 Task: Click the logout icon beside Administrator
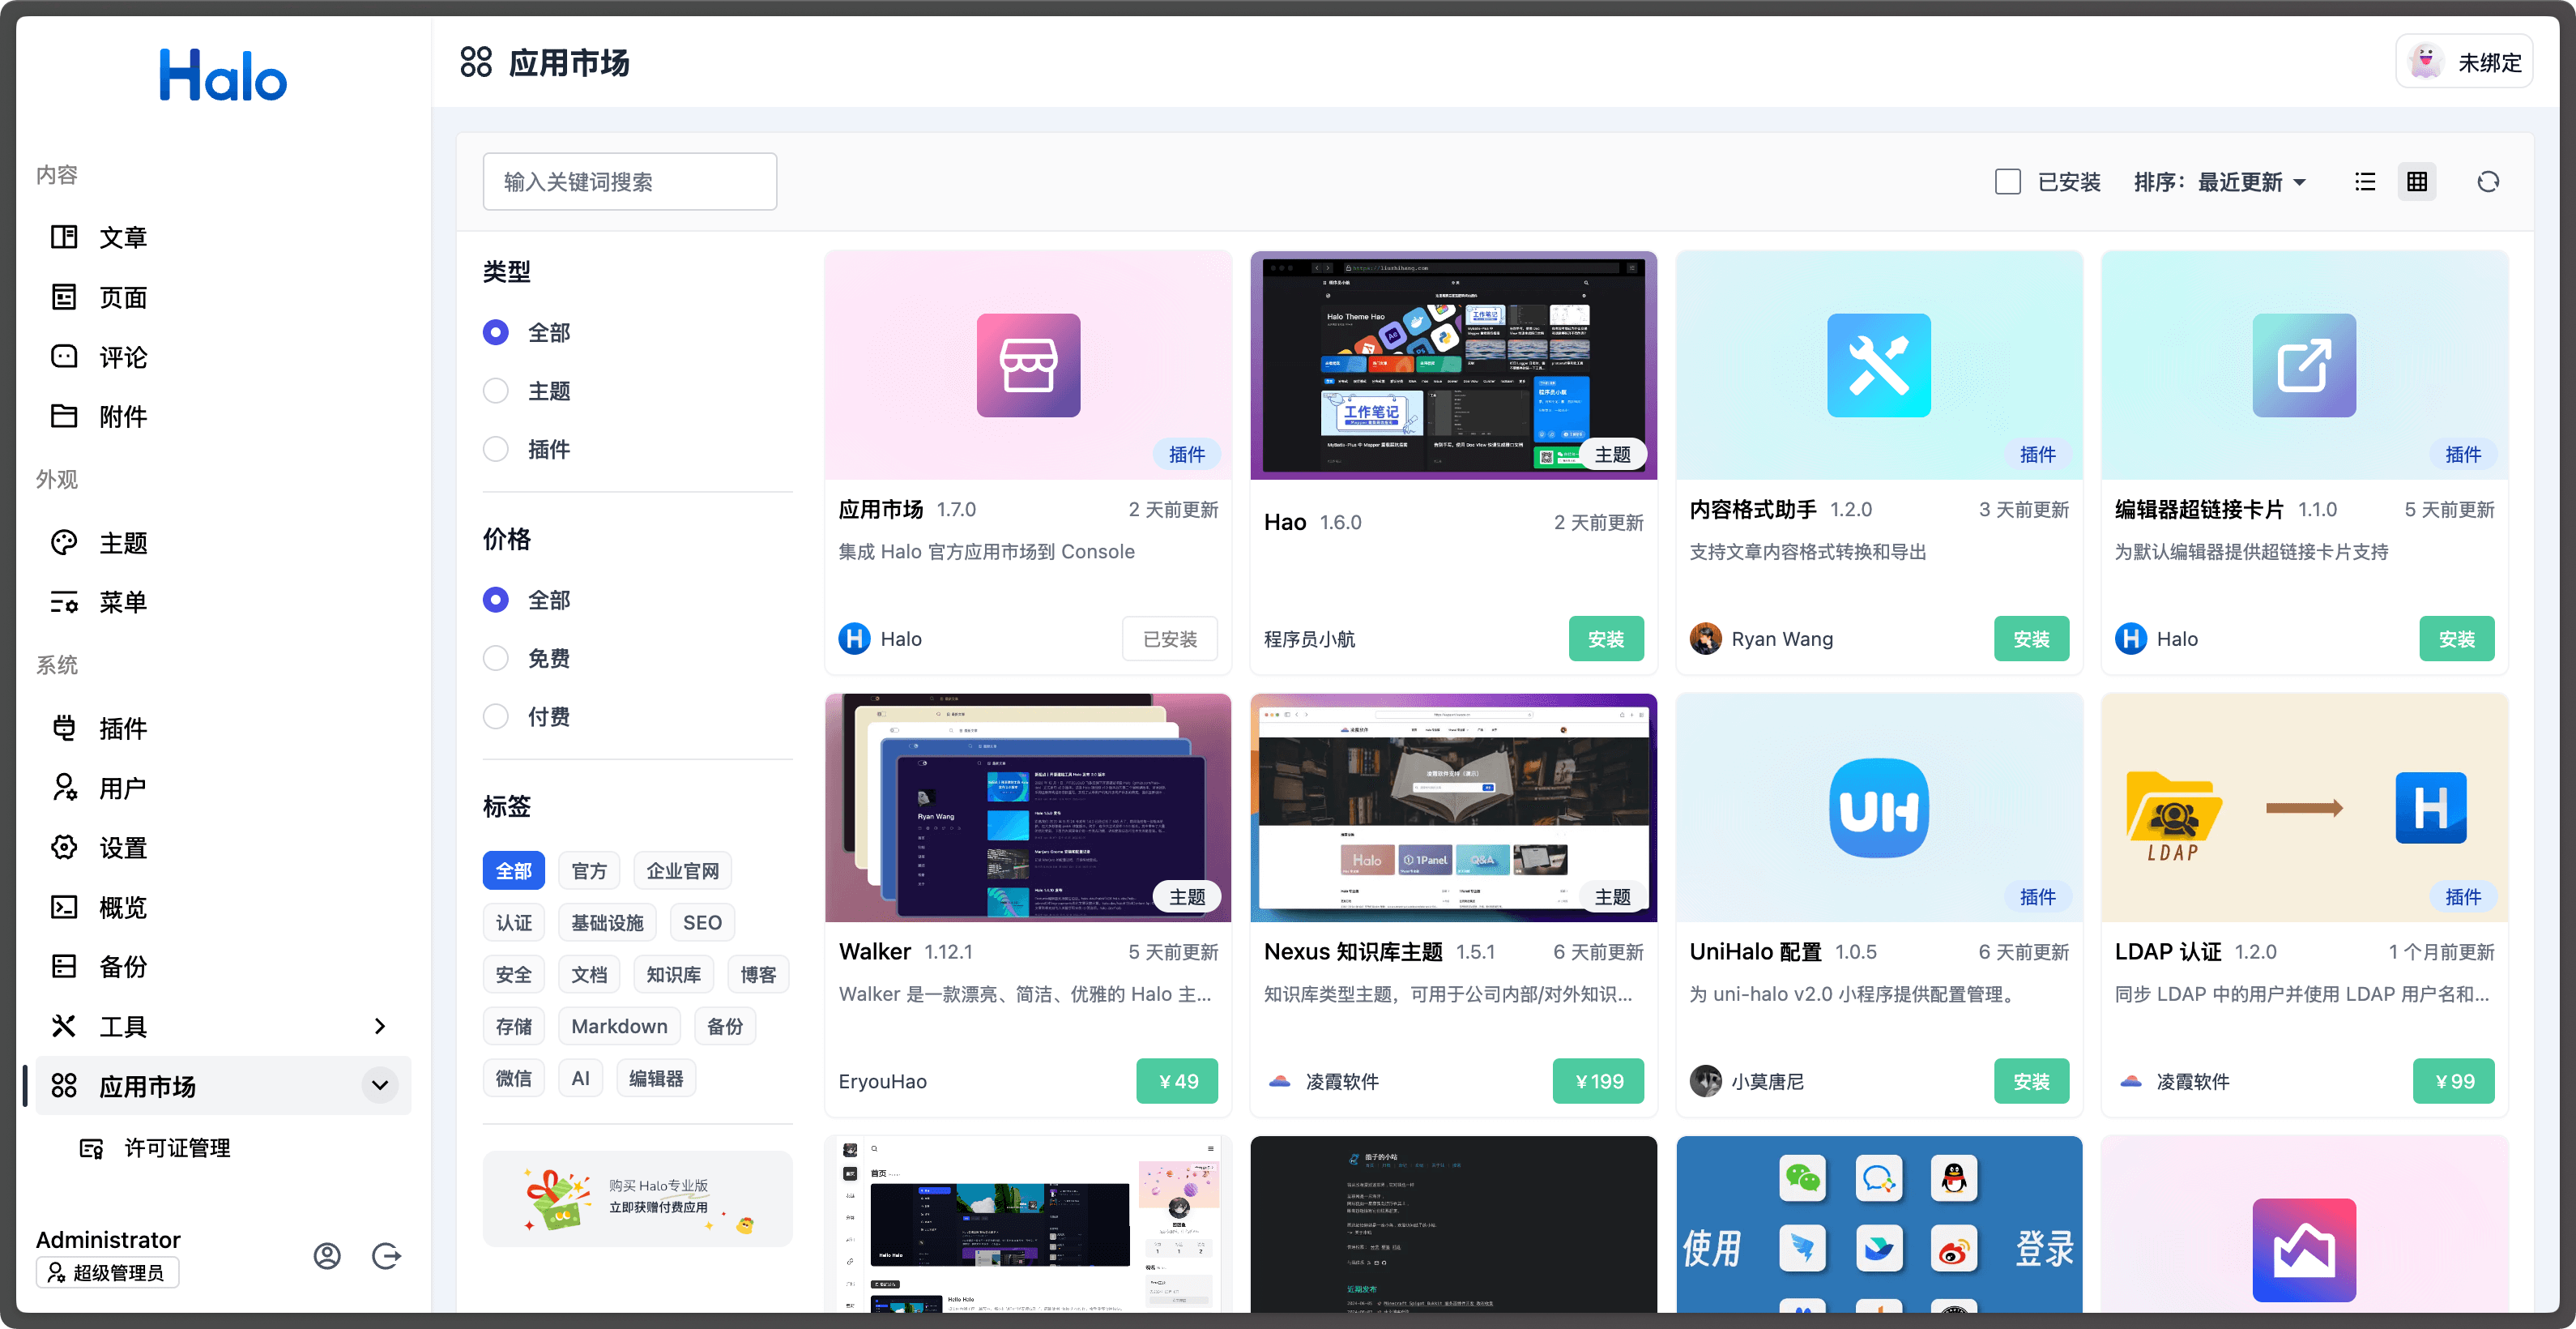(x=386, y=1256)
